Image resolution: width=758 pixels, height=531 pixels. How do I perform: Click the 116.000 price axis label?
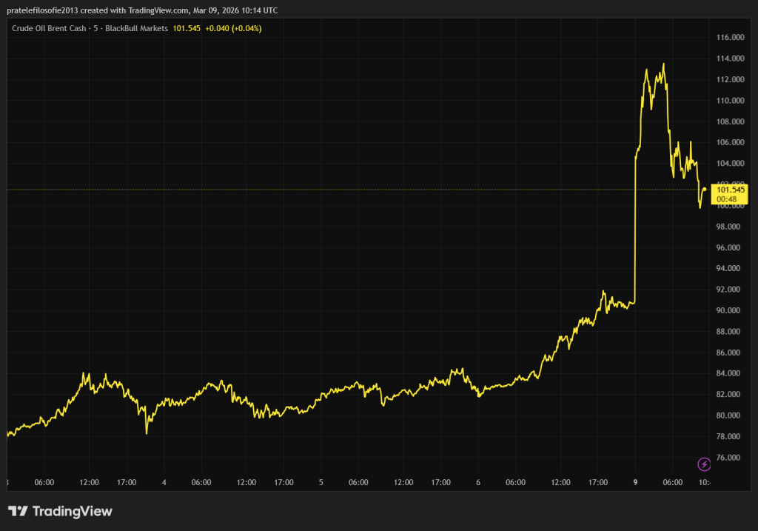pyautogui.click(x=730, y=37)
